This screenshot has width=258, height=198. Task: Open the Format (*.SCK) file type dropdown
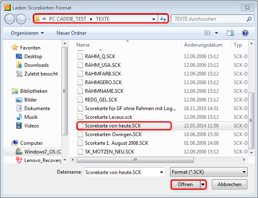click(208, 172)
